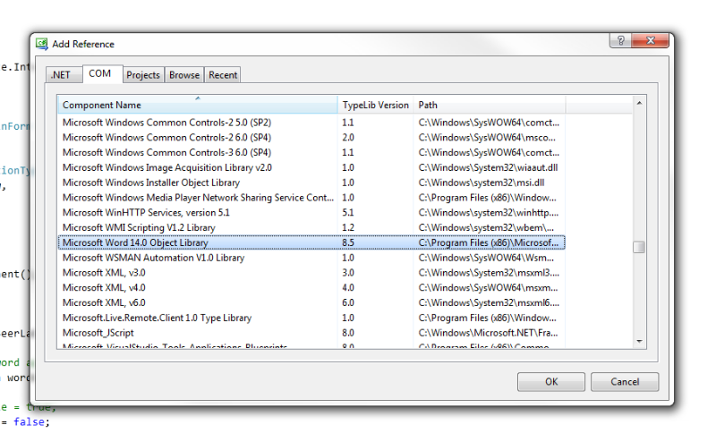The image size is (716, 442).
Task: Click the Add Reference dialog title icon
Action: point(41,44)
